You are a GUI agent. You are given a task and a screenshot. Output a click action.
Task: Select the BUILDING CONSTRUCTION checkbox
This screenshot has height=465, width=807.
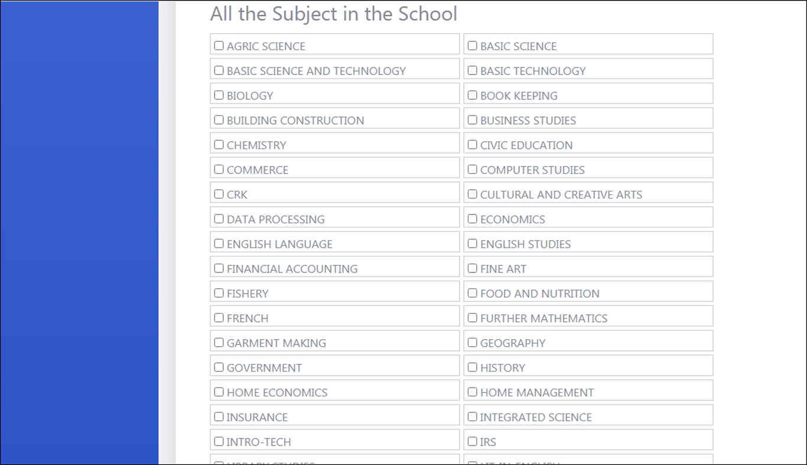219,120
